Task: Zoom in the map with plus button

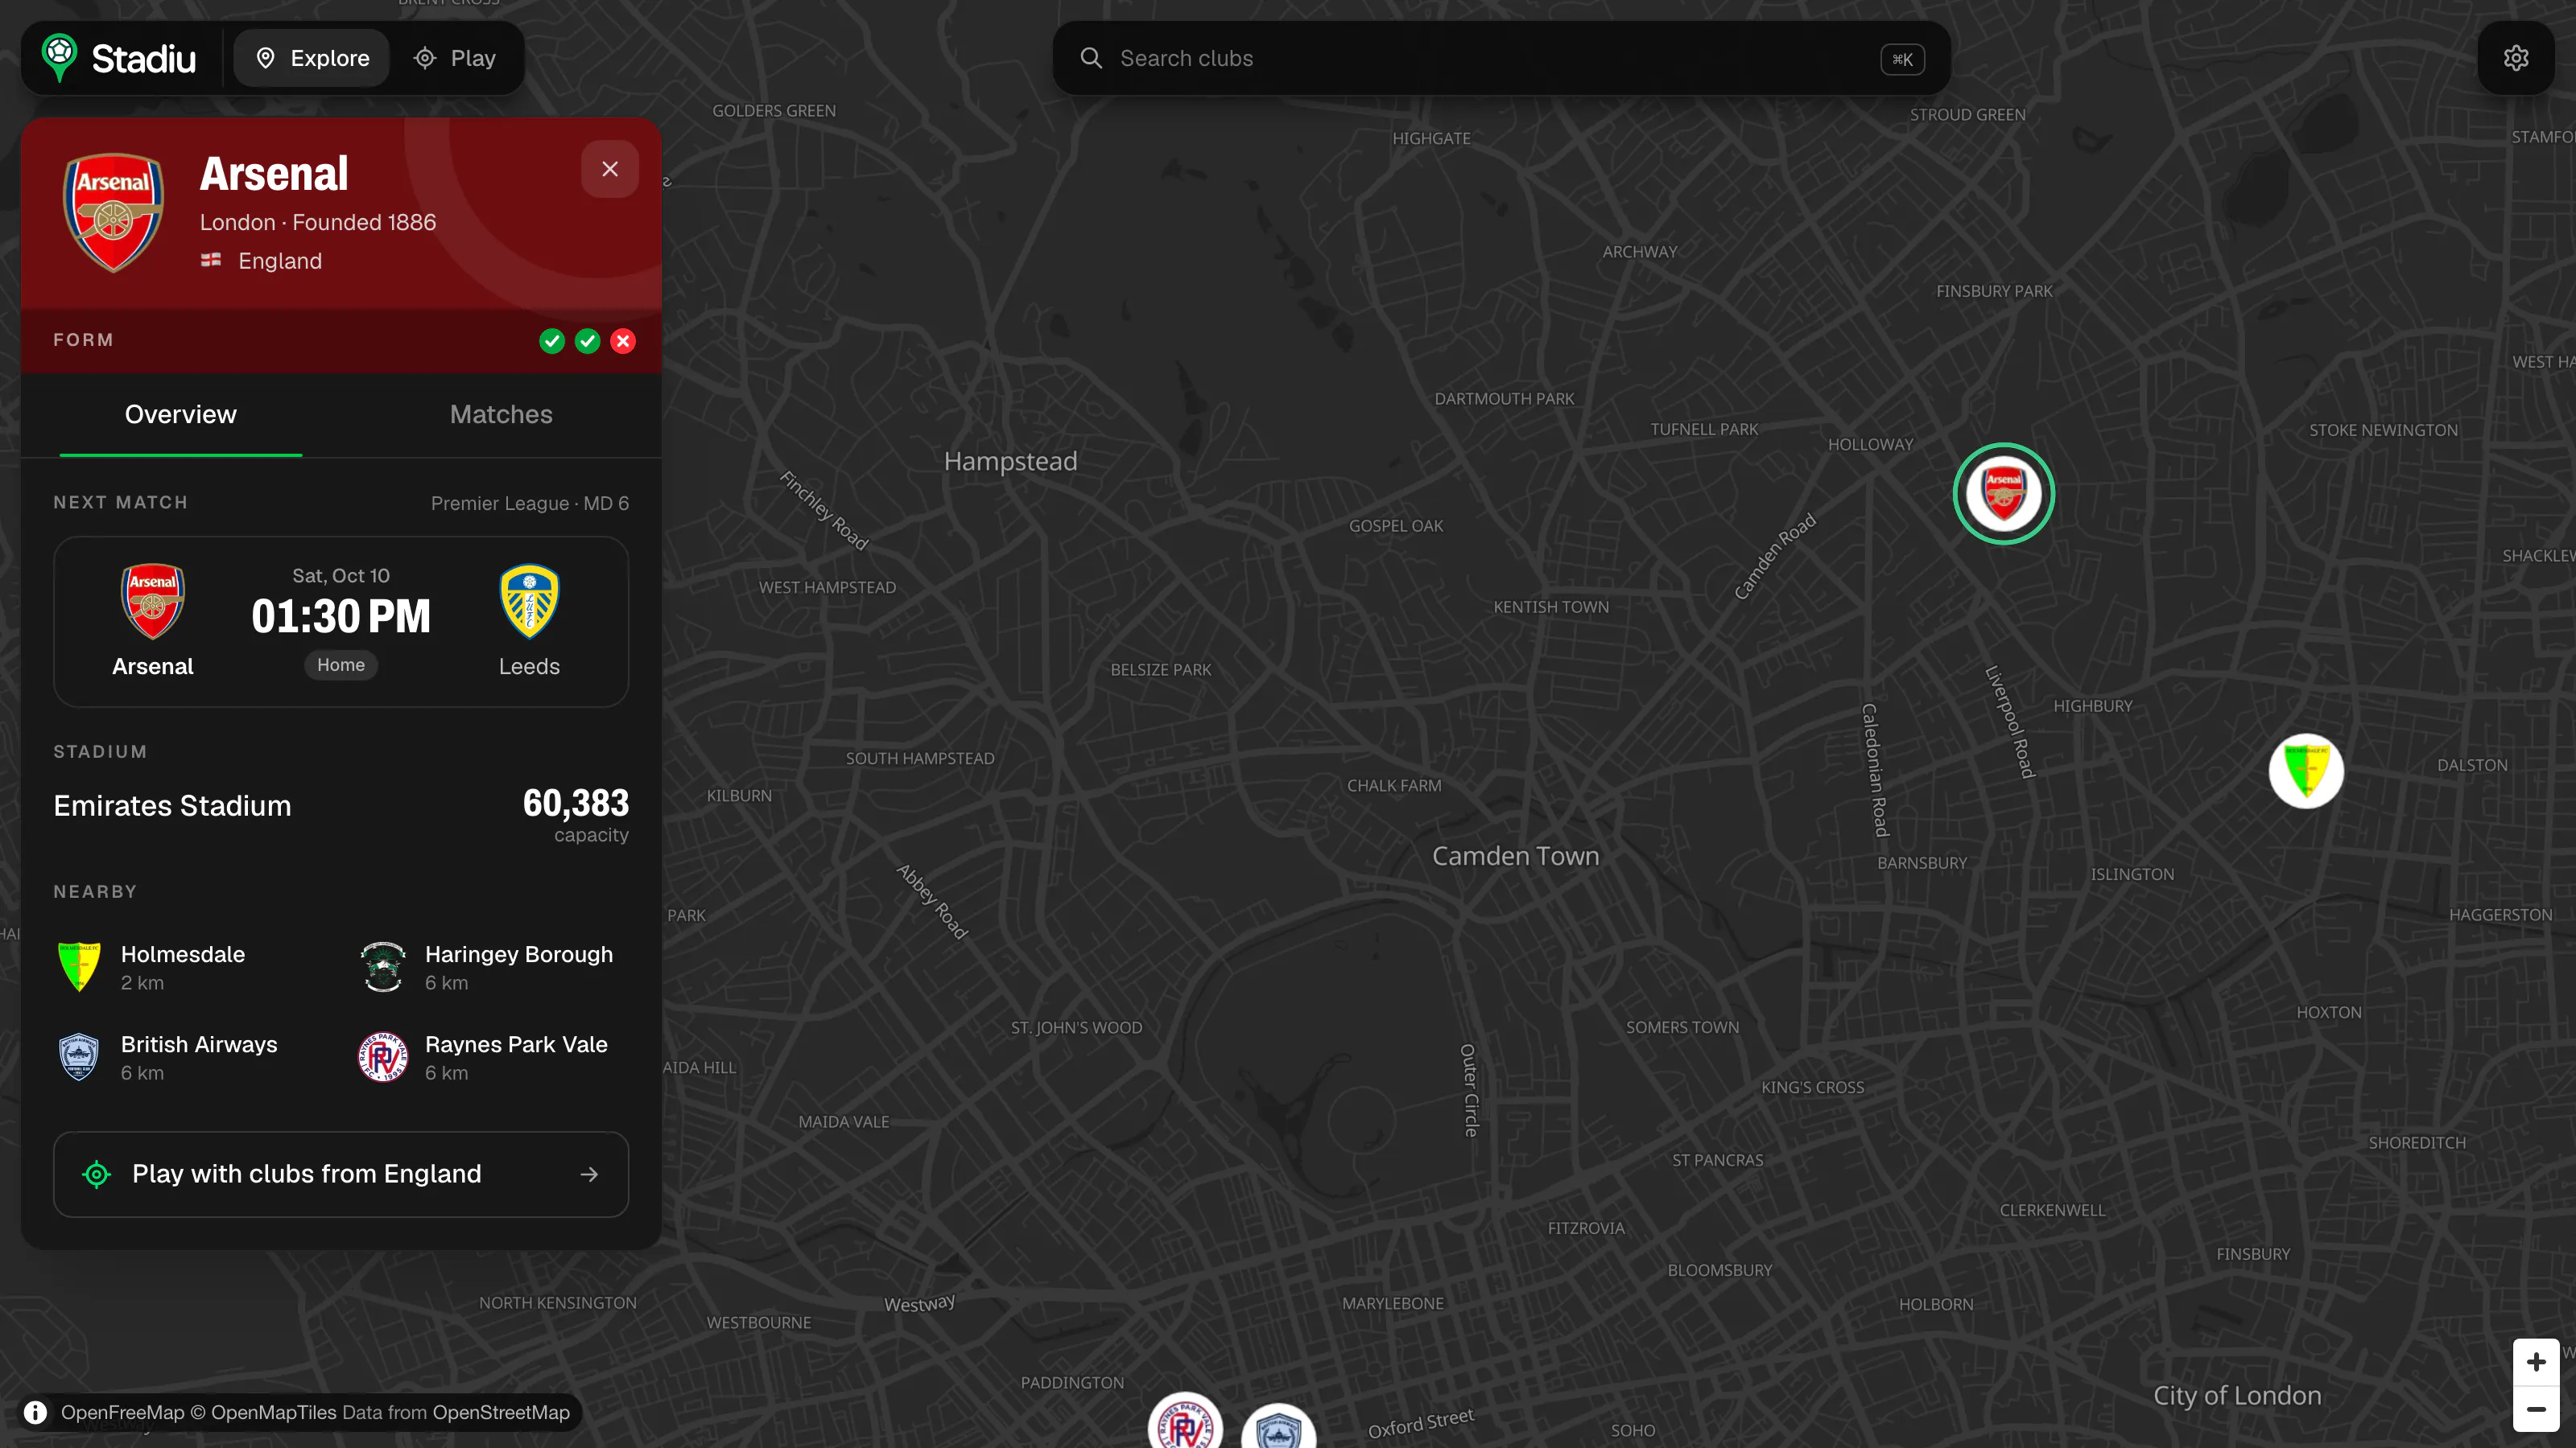Action: click(x=2536, y=1362)
